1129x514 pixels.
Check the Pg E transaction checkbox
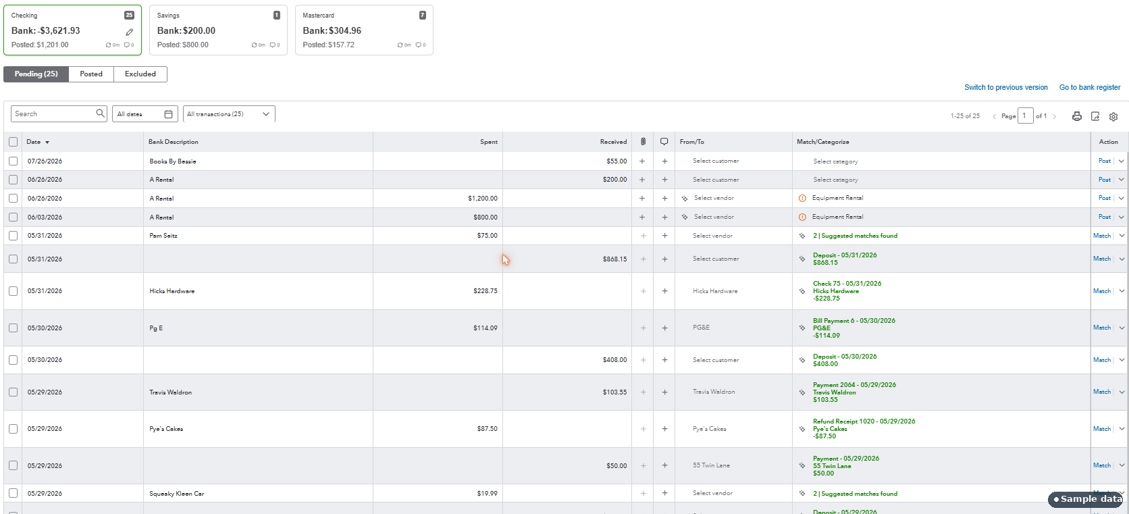pos(14,328)
